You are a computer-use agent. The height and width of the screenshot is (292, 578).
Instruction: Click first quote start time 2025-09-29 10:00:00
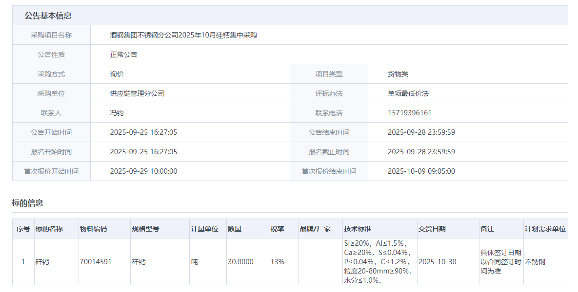click(x=143, y=171)
